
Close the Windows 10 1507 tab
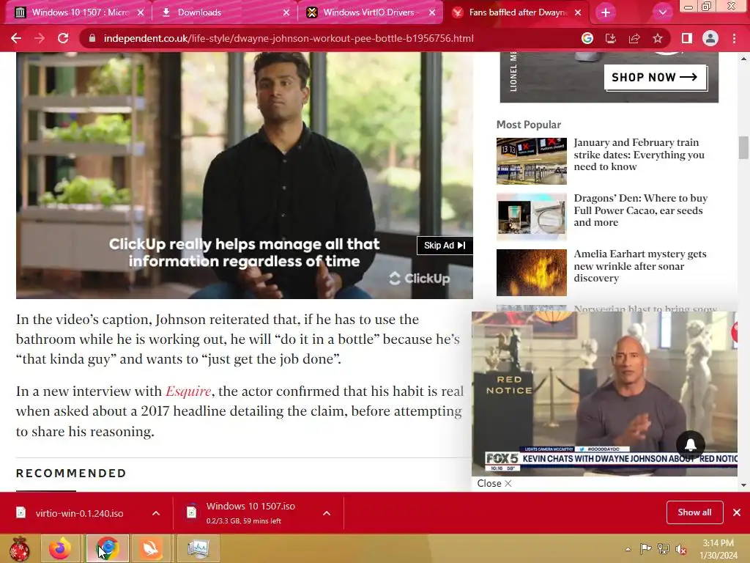tap(141, 12)
